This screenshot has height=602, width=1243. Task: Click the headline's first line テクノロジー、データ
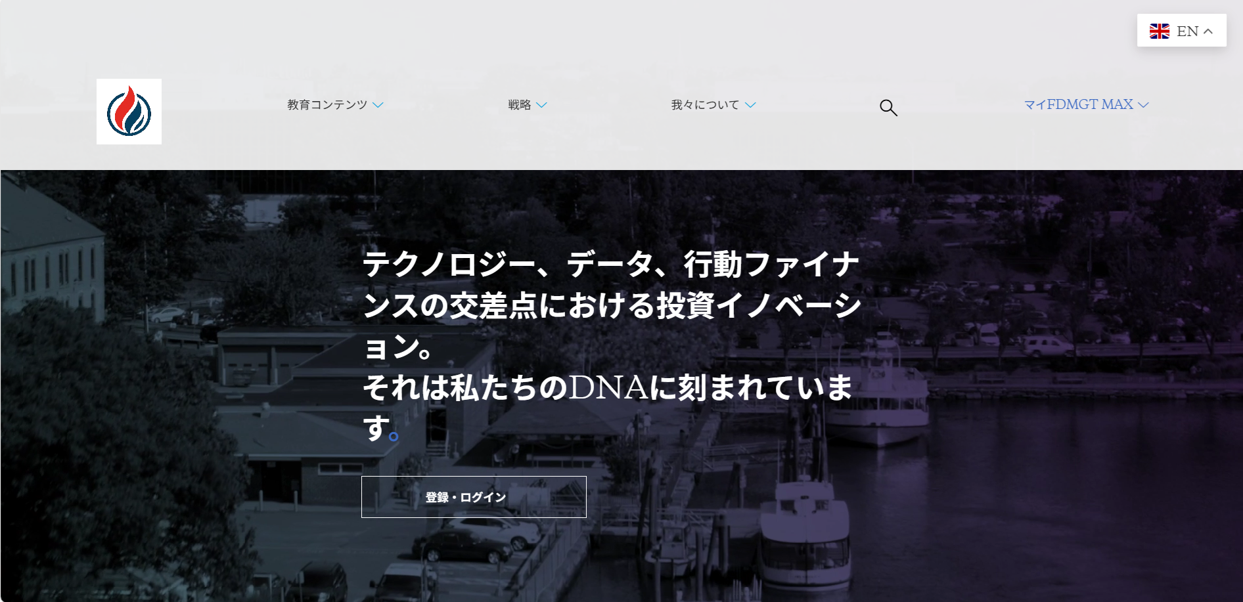pyautogui.click(x=610, y=265)
